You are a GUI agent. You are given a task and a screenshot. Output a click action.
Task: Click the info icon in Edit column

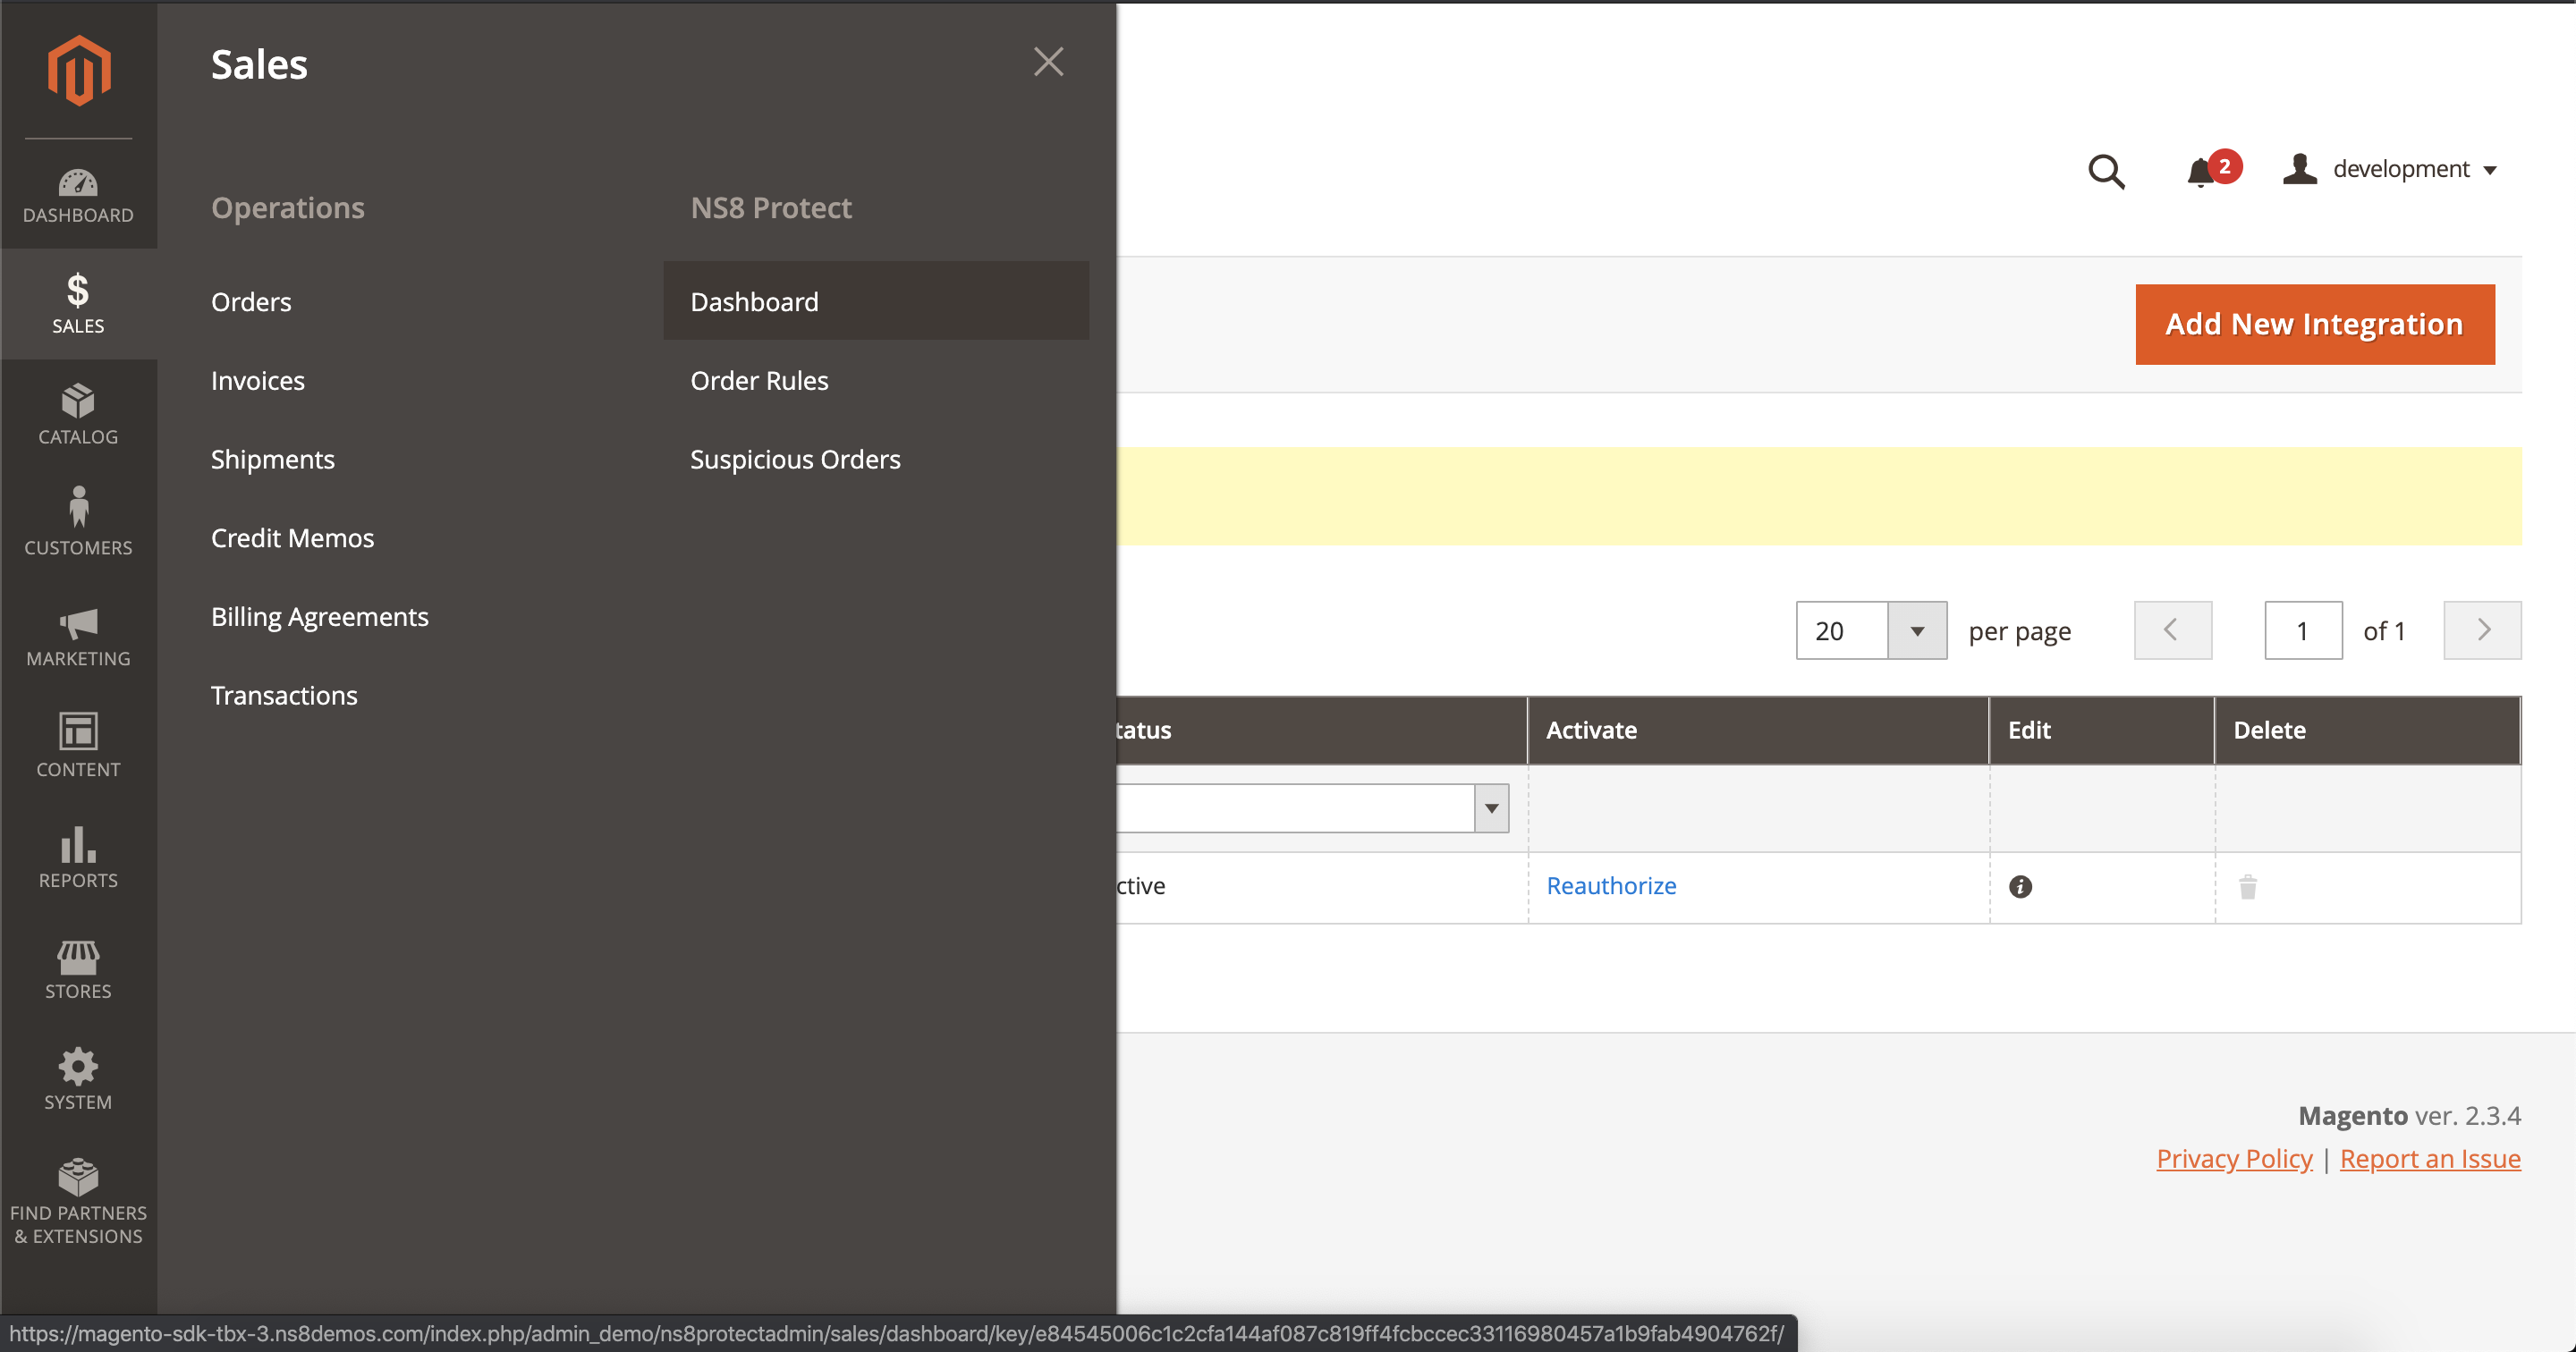(2020, 886)
